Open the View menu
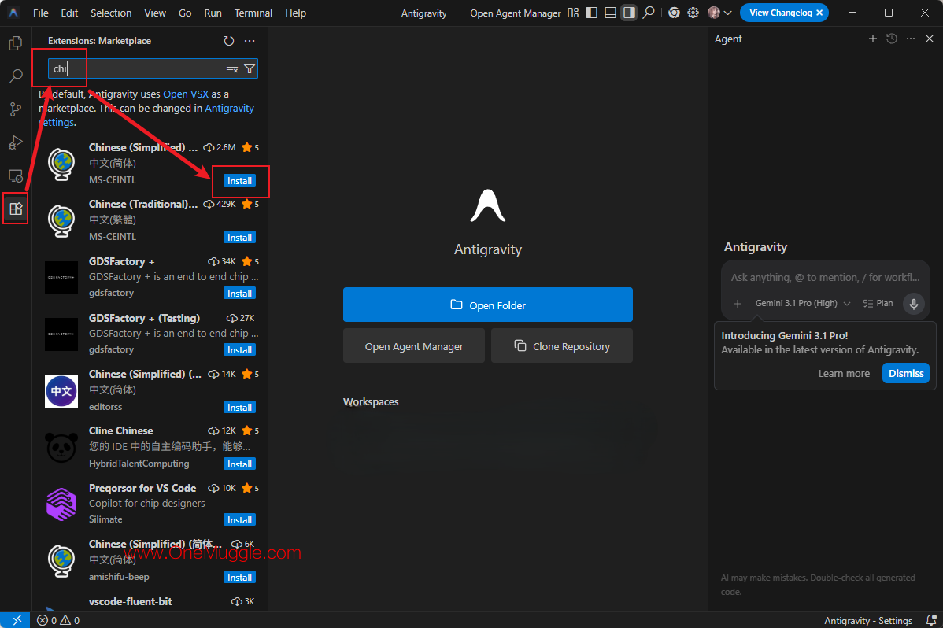 155,13
